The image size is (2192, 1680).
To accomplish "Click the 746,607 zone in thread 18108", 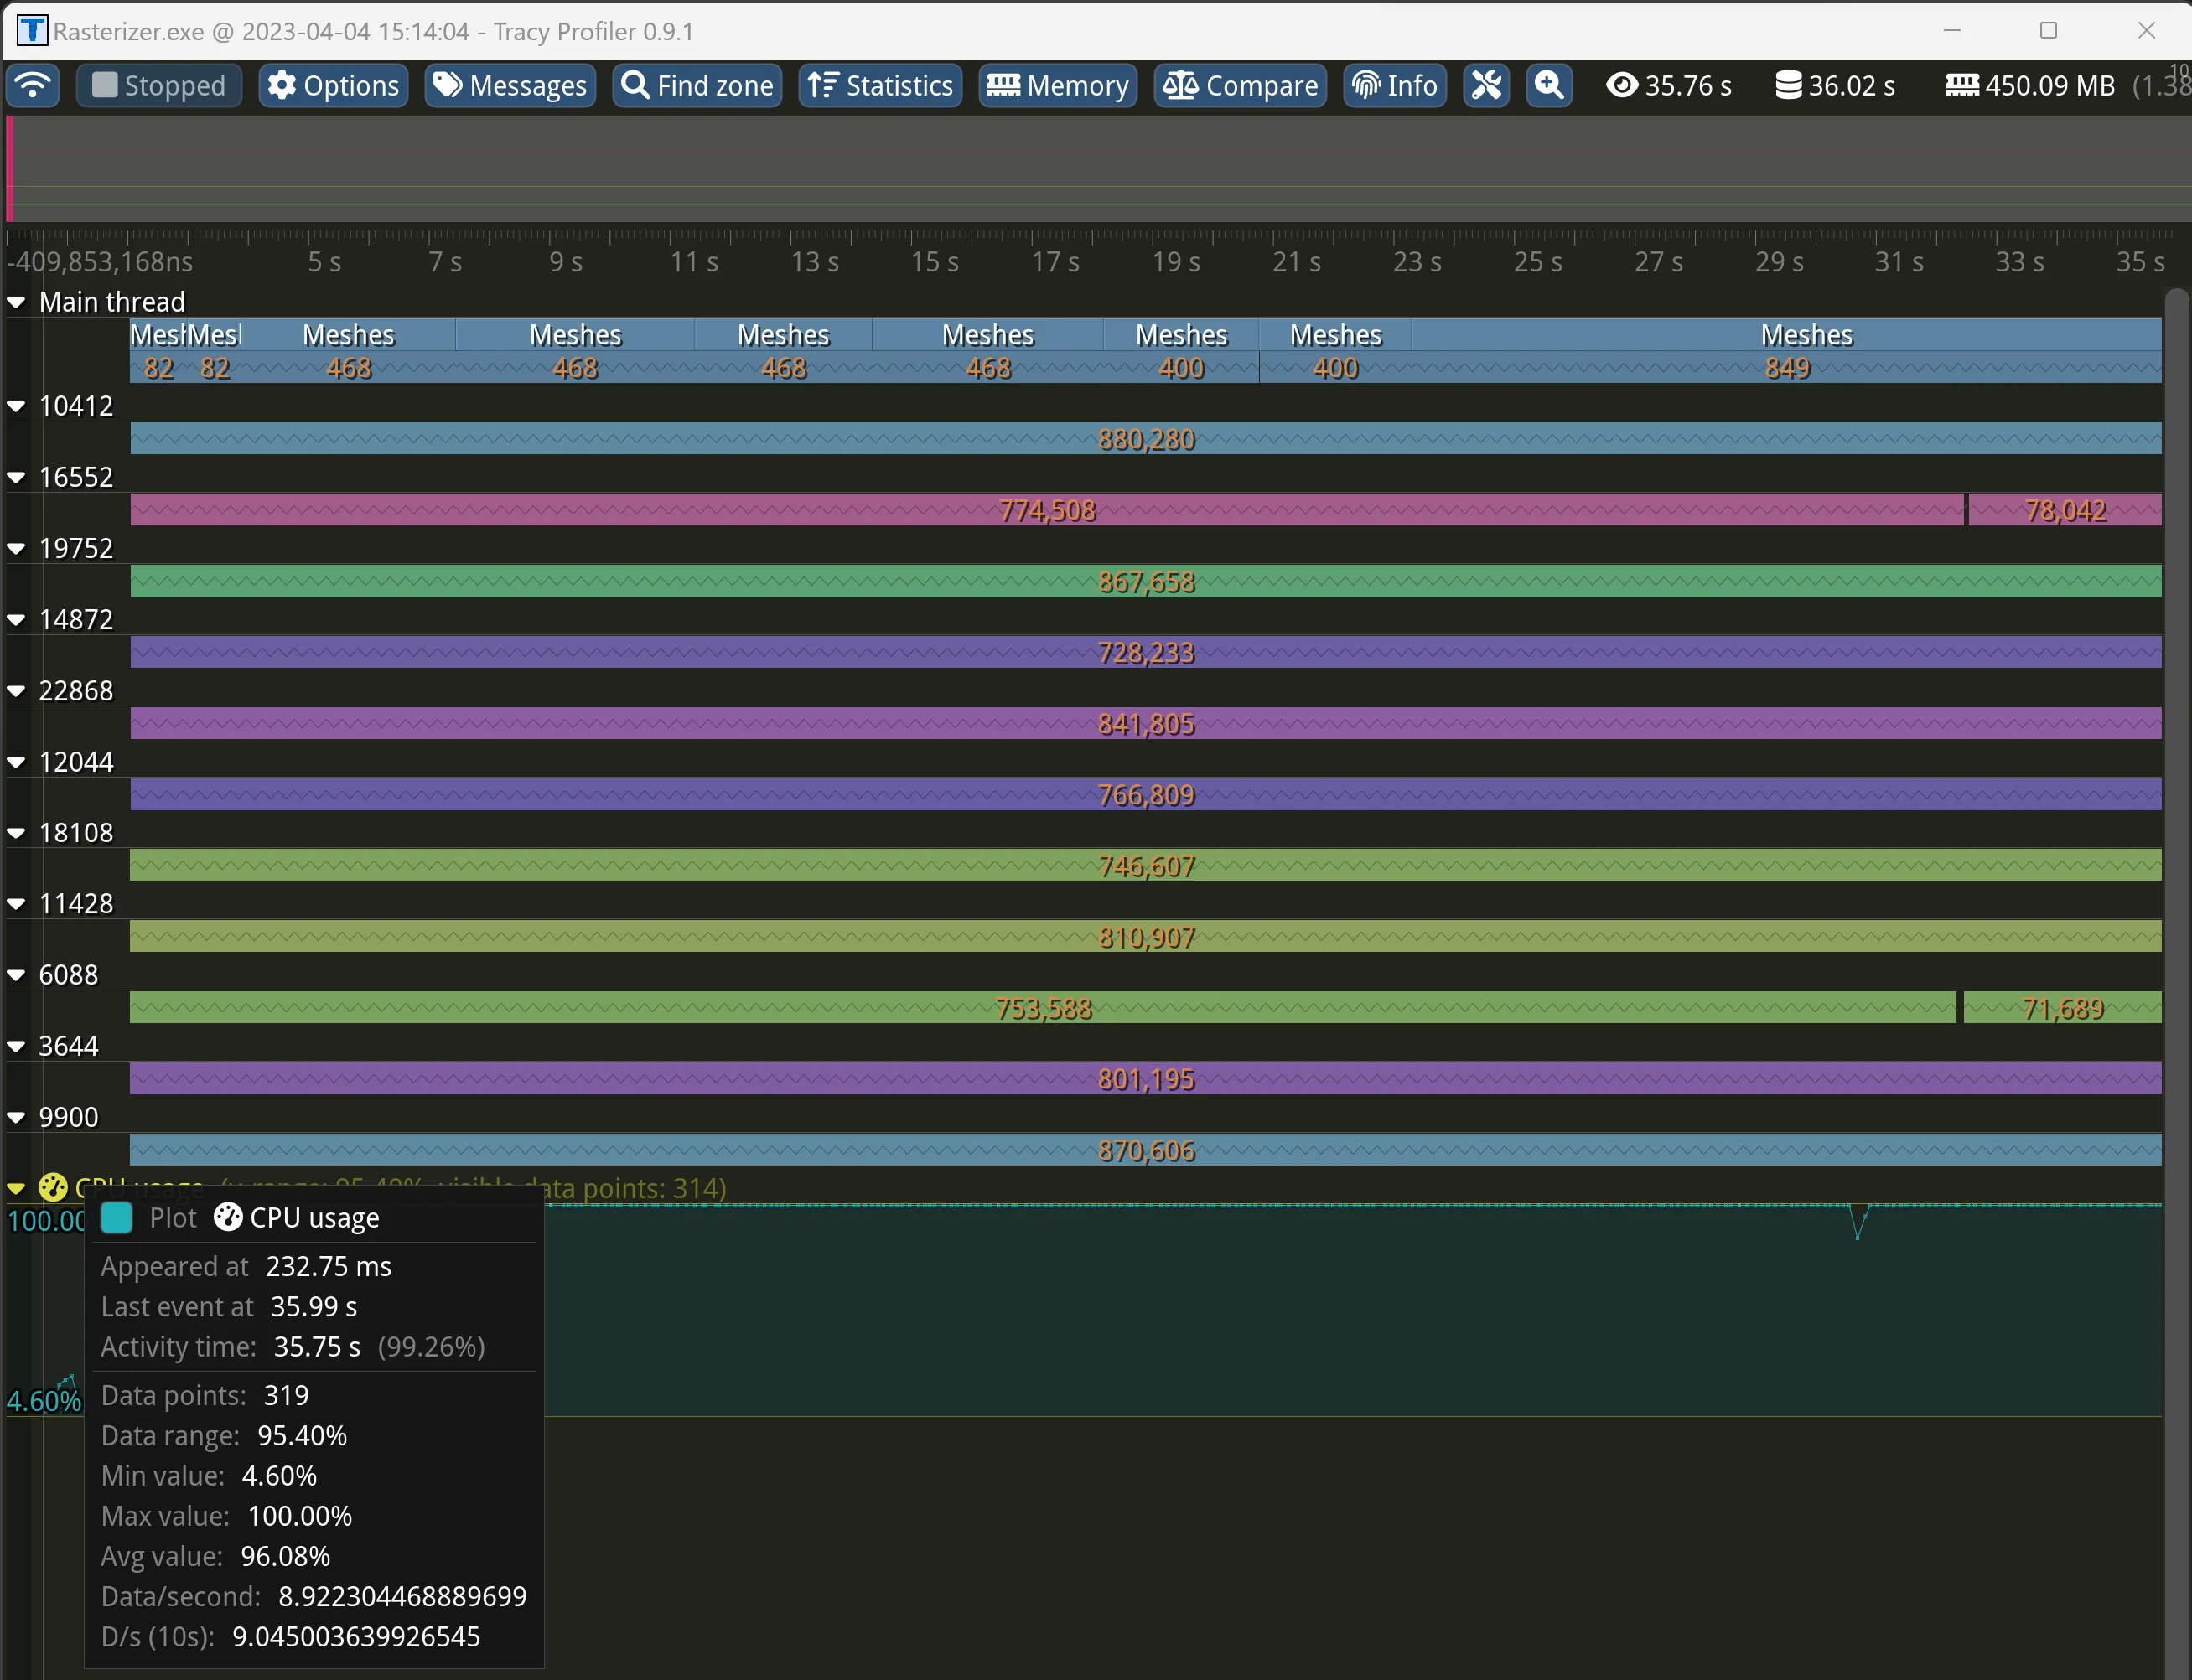I will pyautogui.click(x=1146, y=866).
